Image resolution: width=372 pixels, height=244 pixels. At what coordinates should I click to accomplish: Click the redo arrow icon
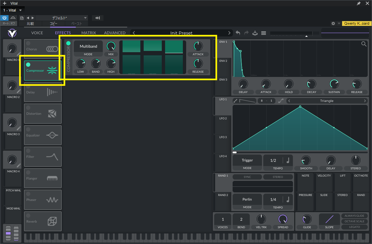[x=246, y=33]
